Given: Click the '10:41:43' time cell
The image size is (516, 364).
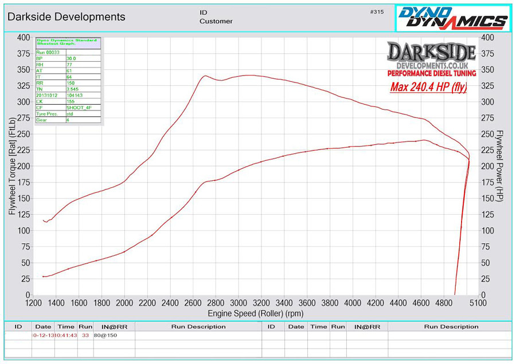Looking at the screenshot, I should 66,335.
